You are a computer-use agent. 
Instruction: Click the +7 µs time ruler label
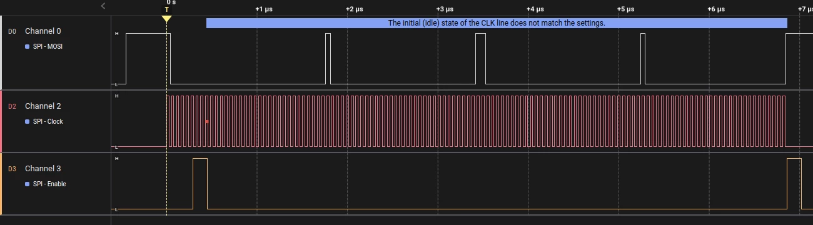[805, 9]
